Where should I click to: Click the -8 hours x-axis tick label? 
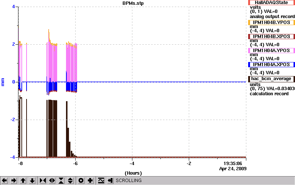[x=20, y=163]
